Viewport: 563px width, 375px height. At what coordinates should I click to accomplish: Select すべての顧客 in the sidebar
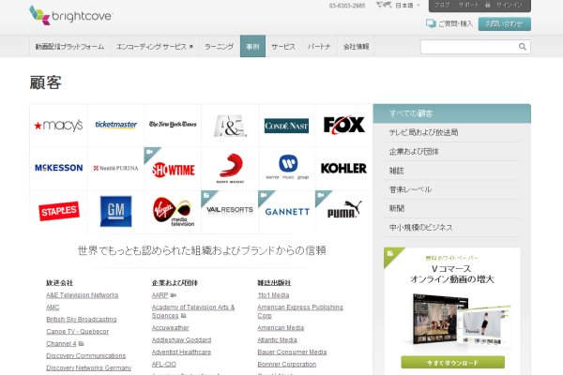[451, 113]
